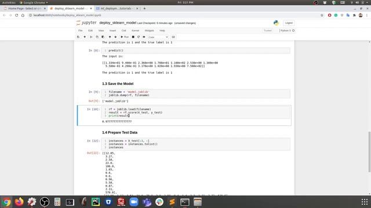Image resolution: width=371 pixels, height=208 pixels.
Task: Restart kernel and rerun all cells
Action: (x=144, y=37)
